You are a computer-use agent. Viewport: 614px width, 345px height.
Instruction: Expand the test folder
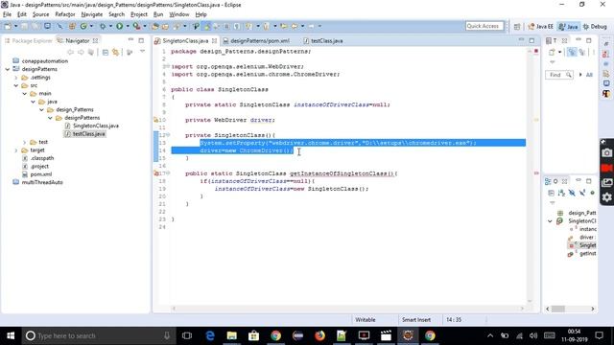click(25, 142)
